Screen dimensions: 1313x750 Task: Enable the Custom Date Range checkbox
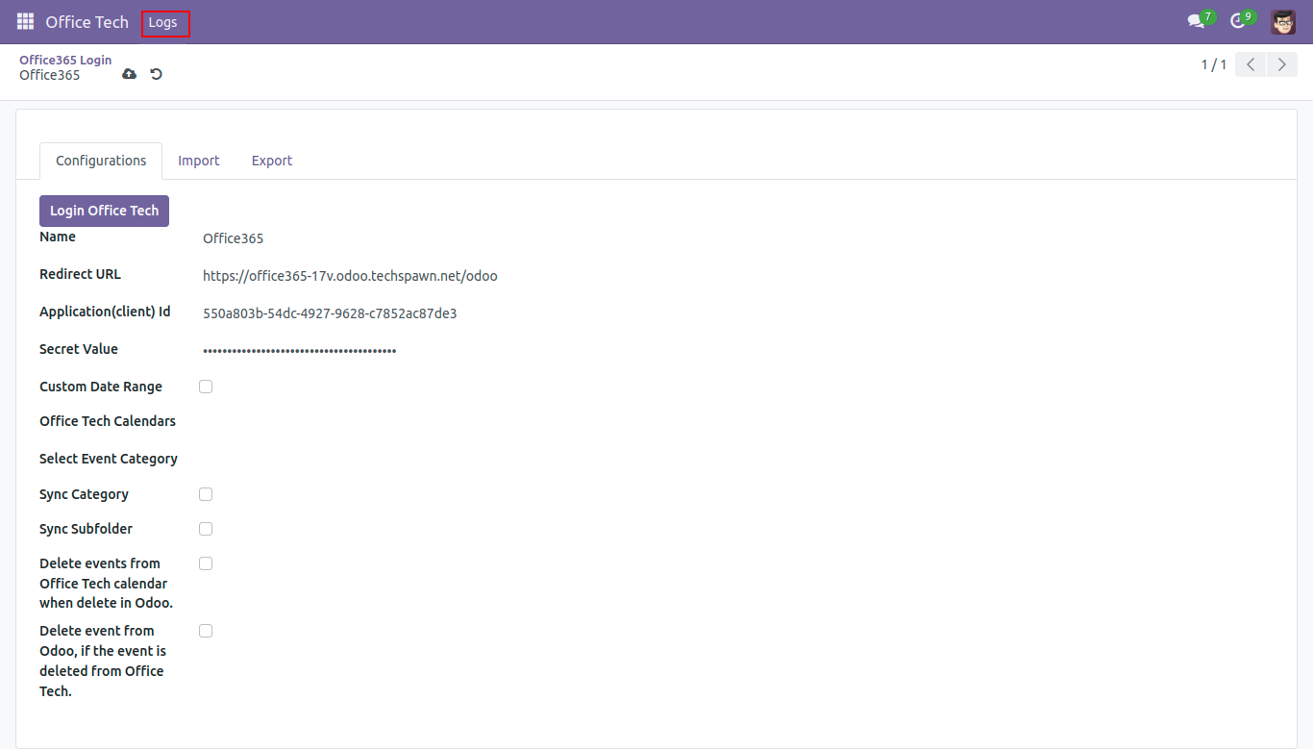tap(206, 387)
